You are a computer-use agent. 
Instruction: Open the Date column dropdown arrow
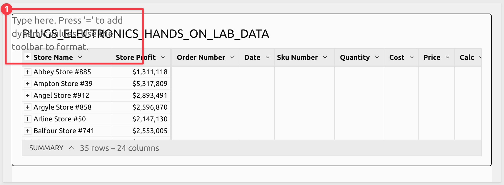pyautogui.click(x=268, y=57)
